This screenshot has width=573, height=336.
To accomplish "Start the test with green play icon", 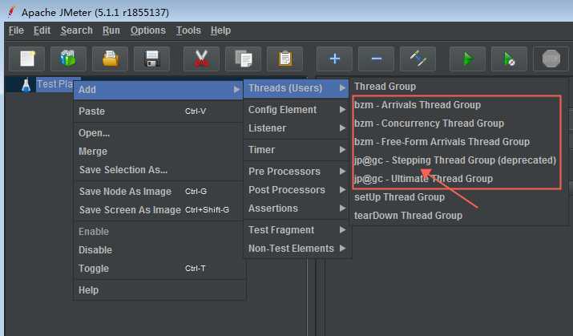I will point(467,59).
